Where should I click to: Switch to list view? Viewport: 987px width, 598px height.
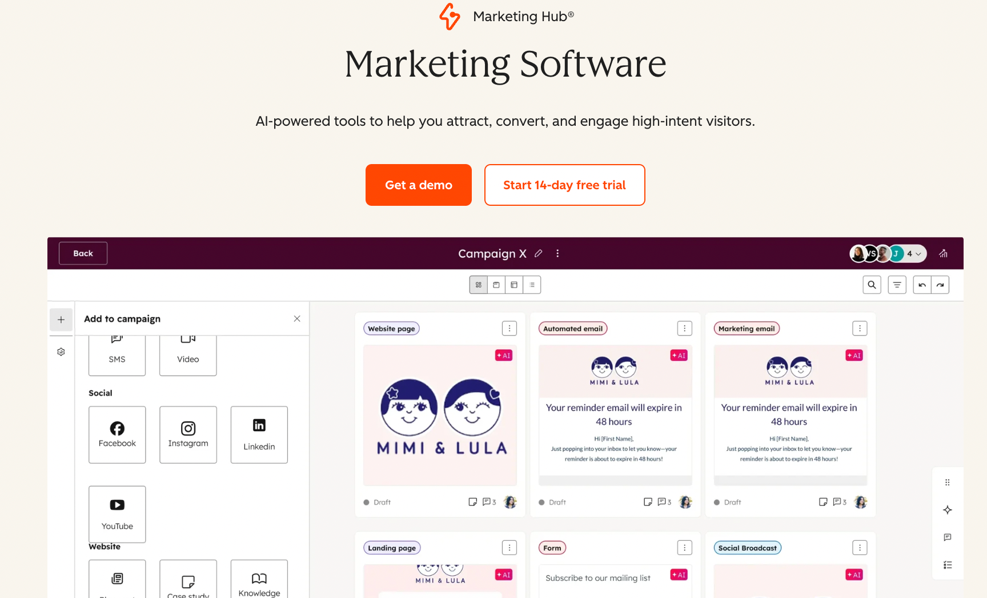tap(532, 285)
